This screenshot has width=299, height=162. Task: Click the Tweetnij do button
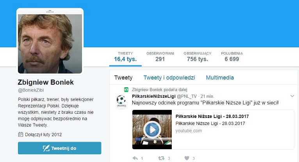pos(59,148)
